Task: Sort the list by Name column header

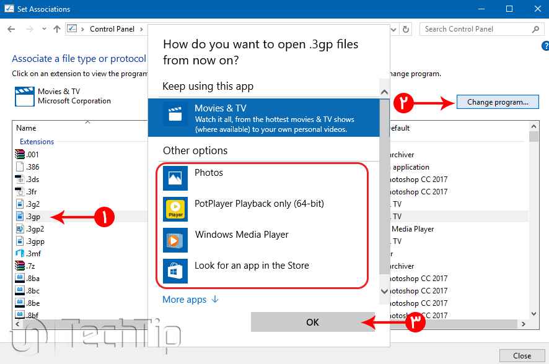Action: (26, 128)
